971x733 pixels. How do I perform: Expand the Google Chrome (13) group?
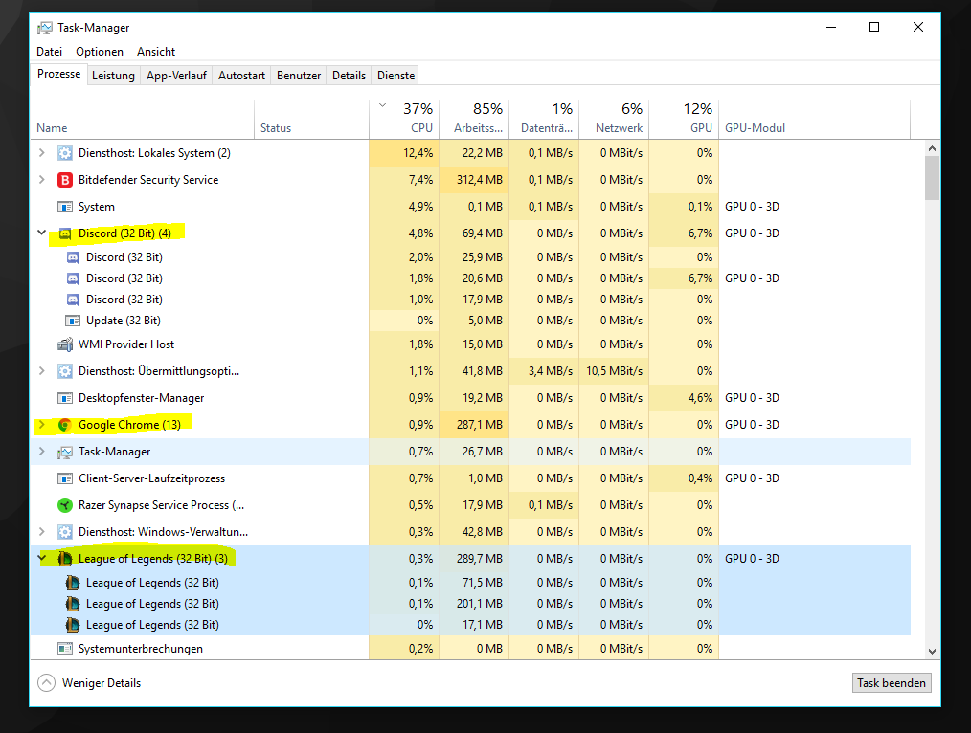point(41,424)
